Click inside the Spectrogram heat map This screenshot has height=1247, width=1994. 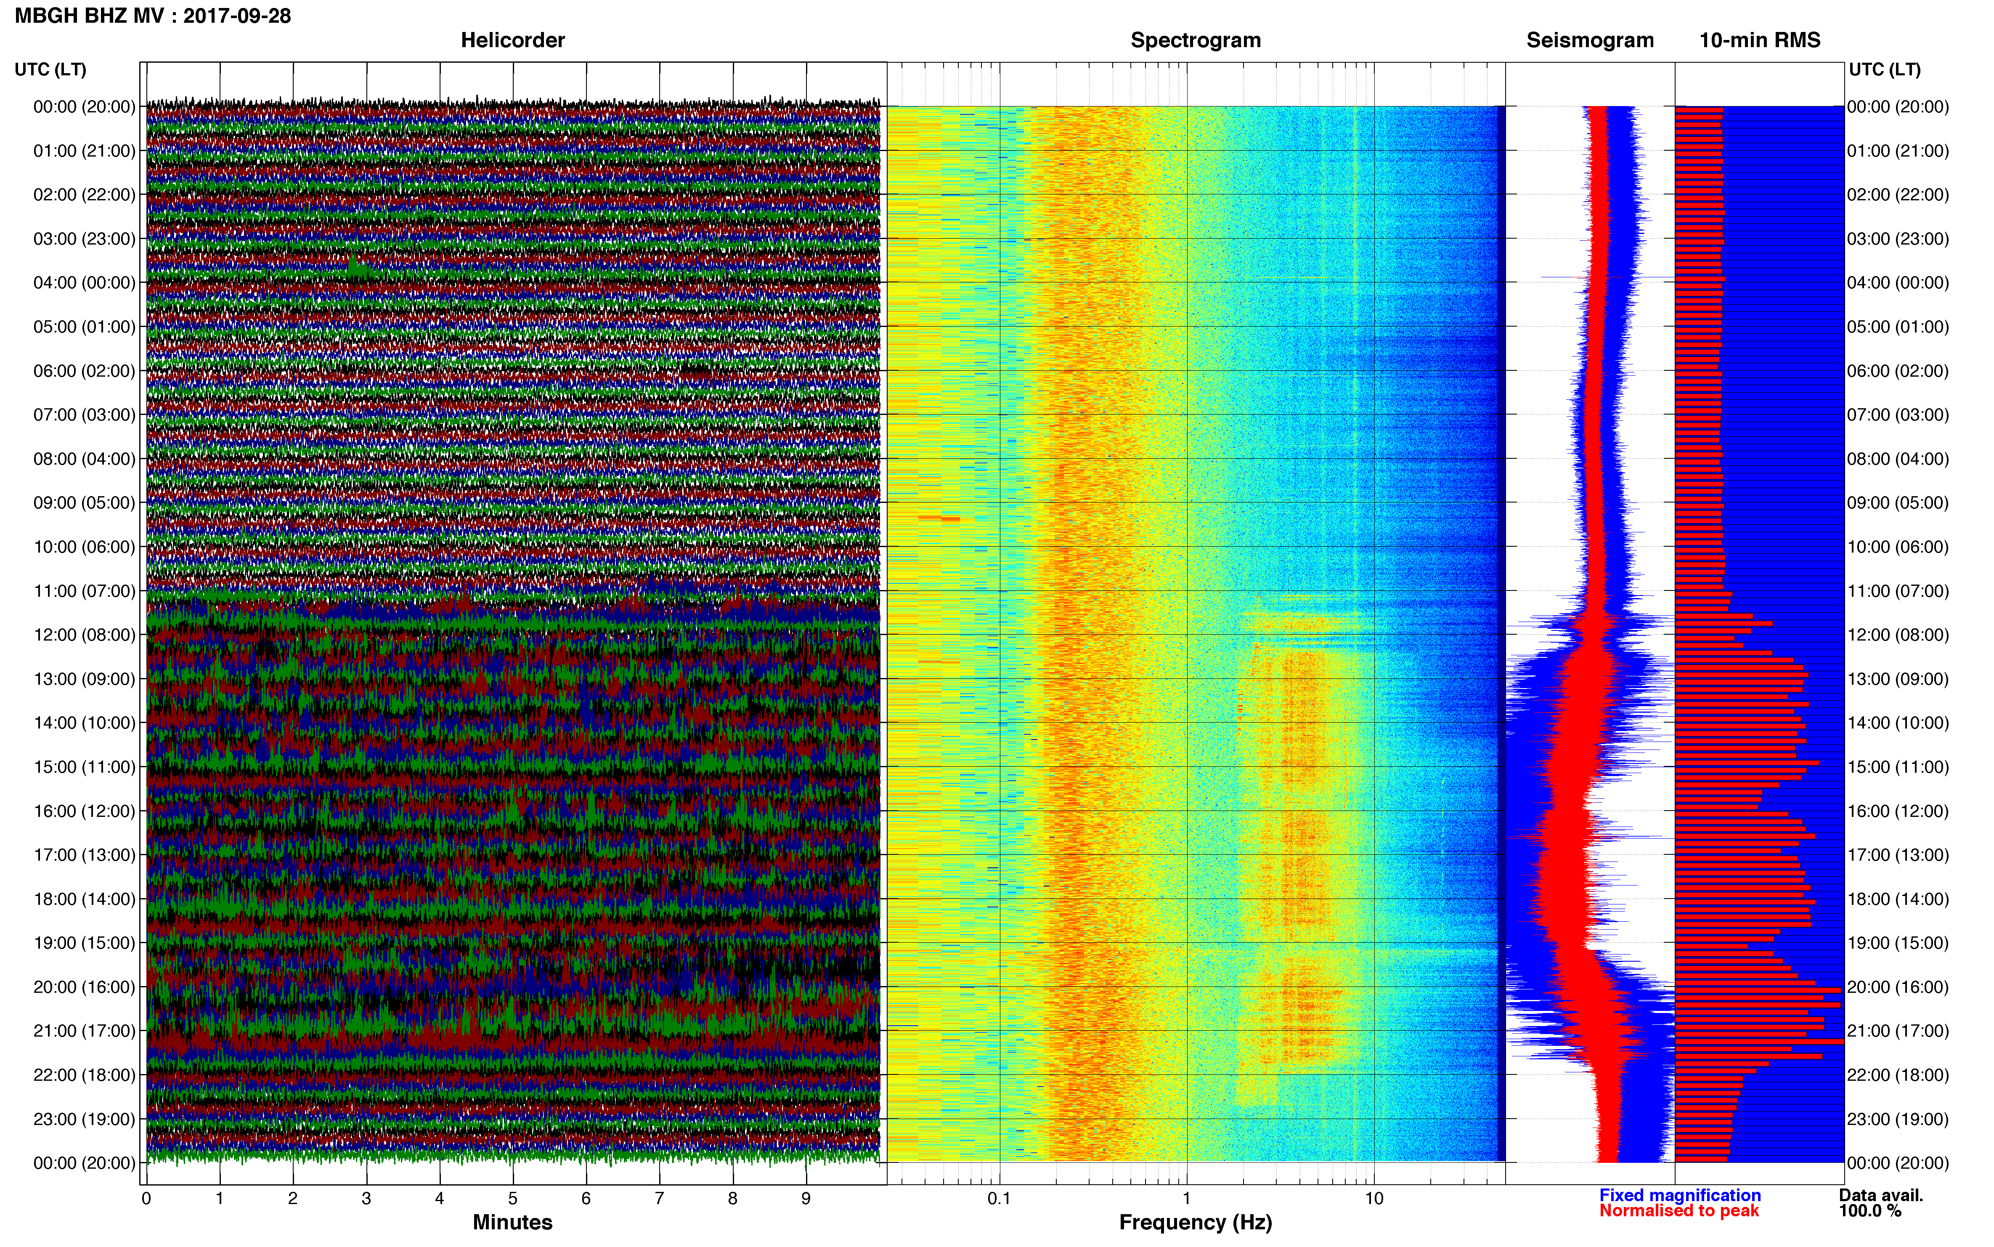click(x=1195, y=633)
